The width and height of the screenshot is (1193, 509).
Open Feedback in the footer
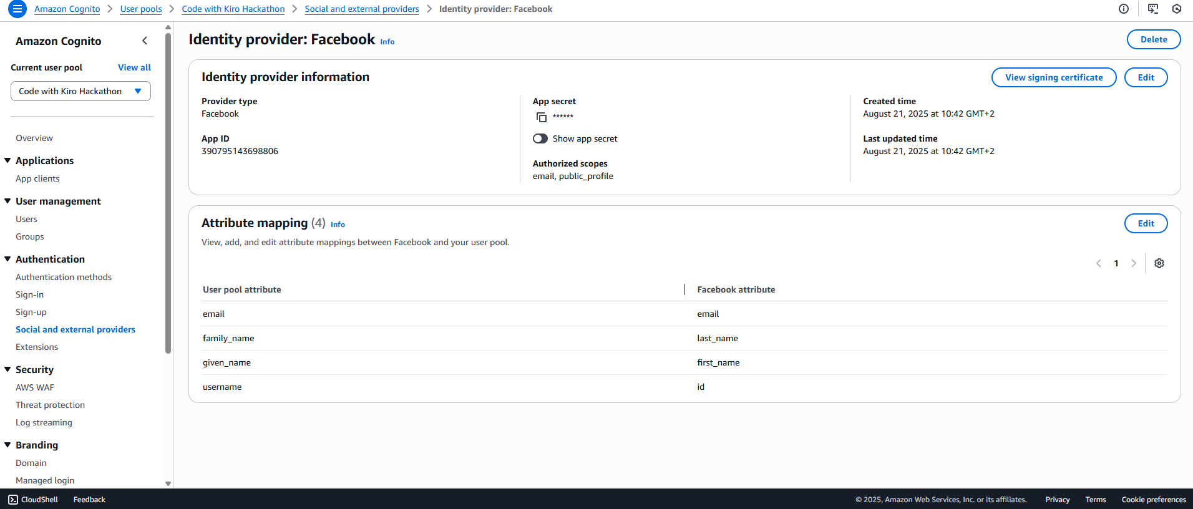tap(89, 500)
